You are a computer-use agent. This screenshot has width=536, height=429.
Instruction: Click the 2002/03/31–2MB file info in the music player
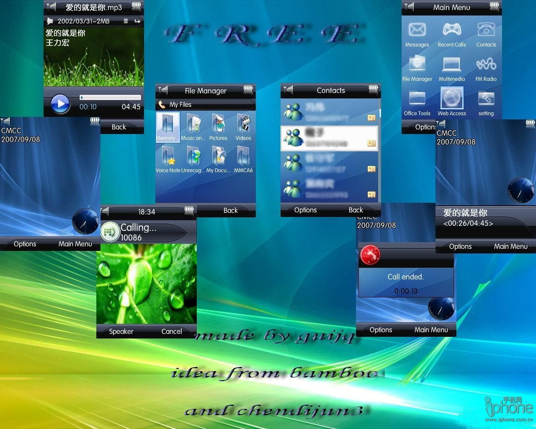84,21
